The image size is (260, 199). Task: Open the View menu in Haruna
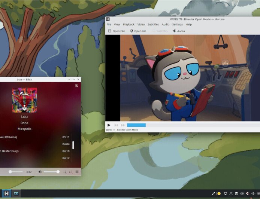pyautogui.click(x=117, y=24)
